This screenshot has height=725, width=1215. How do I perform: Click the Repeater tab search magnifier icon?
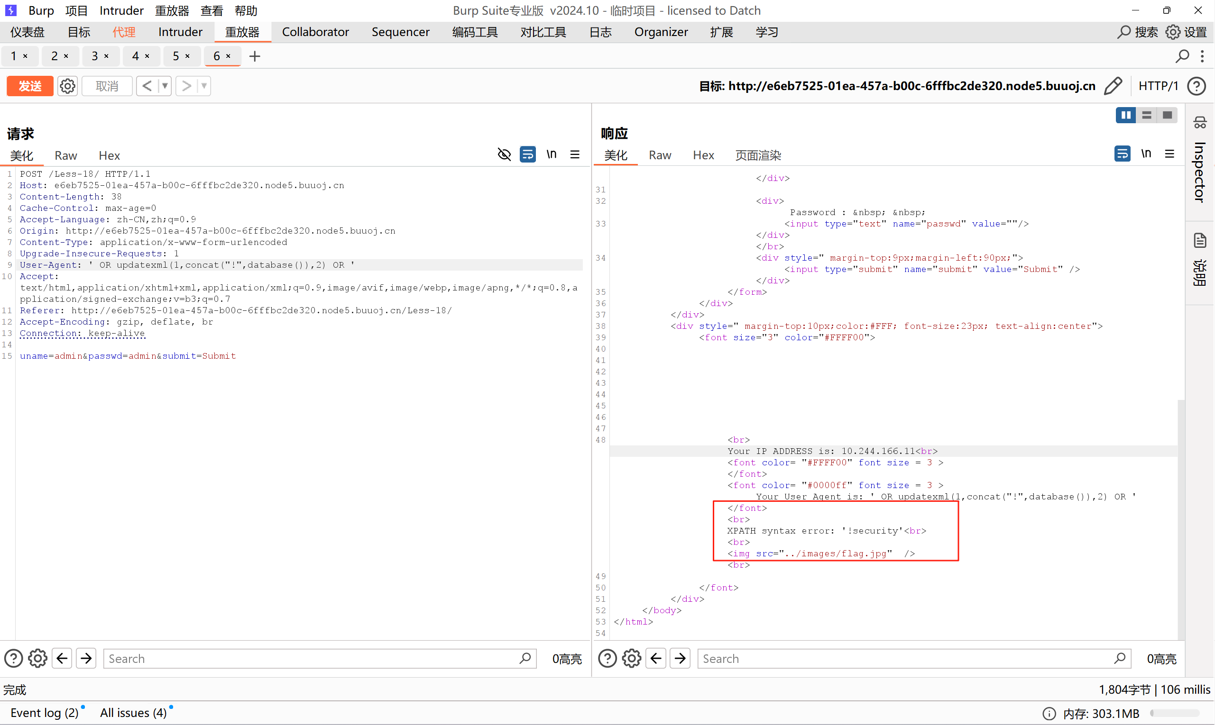pos(1182,56)
